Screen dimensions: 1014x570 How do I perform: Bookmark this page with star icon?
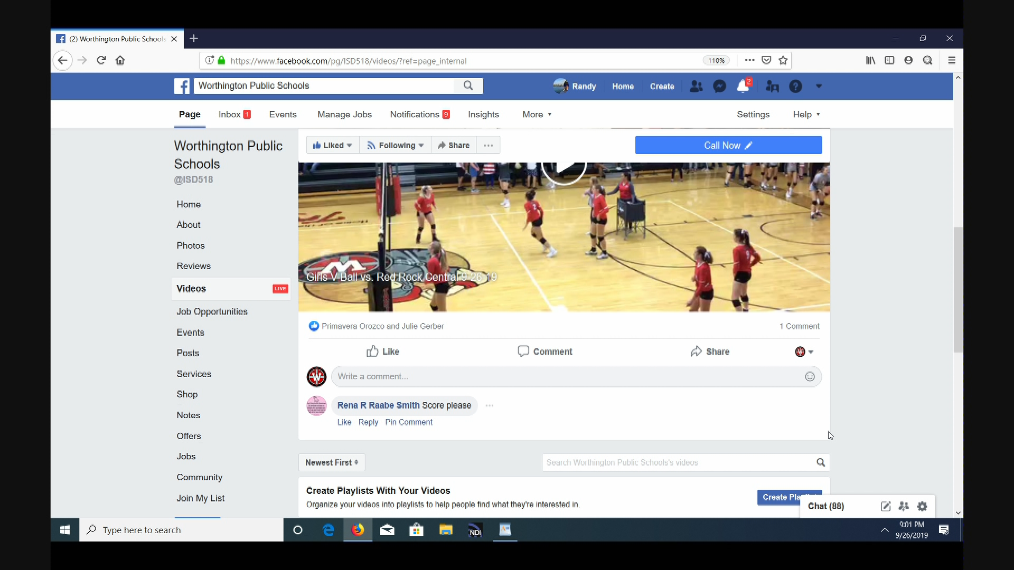point(783,60)
